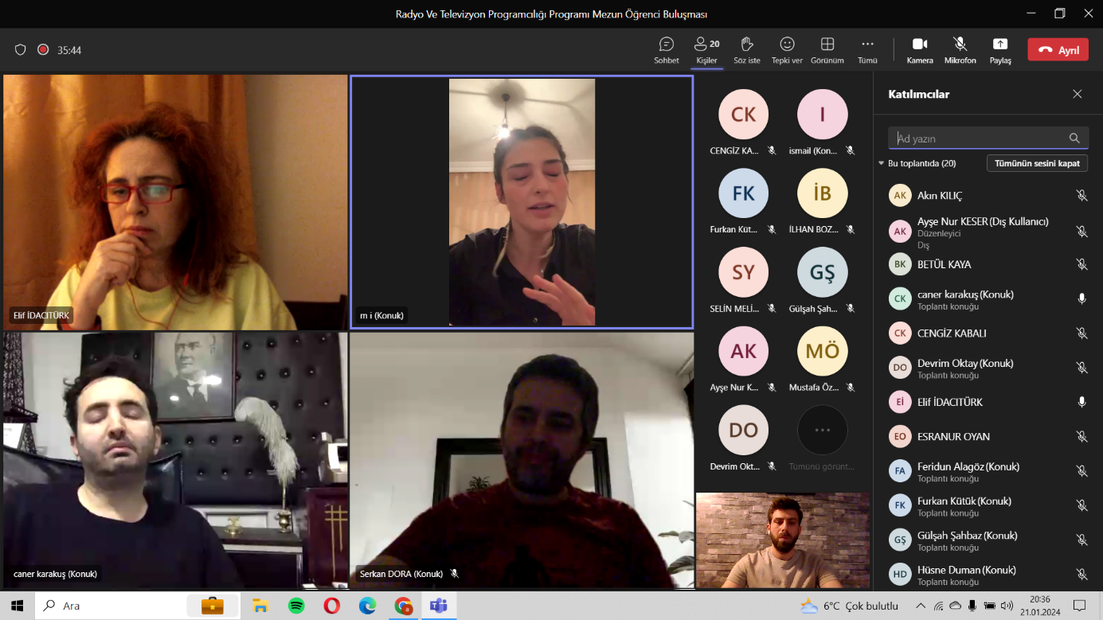1103x620 pixels.
Task: Leave the meeting with Ayrıl
Action: coord(1058,50)
